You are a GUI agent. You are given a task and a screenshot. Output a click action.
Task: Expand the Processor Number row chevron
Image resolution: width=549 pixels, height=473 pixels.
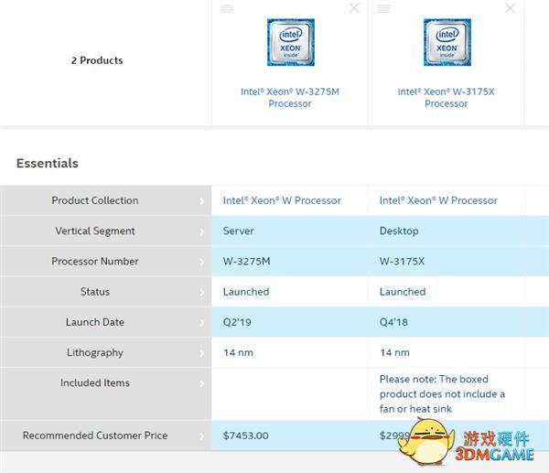(x=201, y=262)
